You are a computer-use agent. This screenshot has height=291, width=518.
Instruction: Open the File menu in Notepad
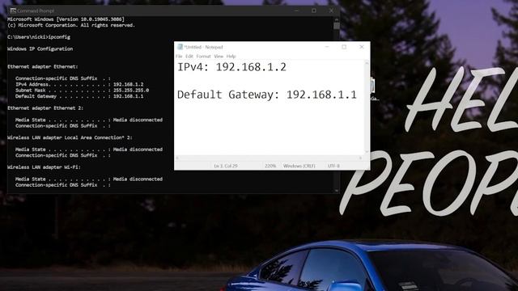pyautogui.click(x=179, y=57)
